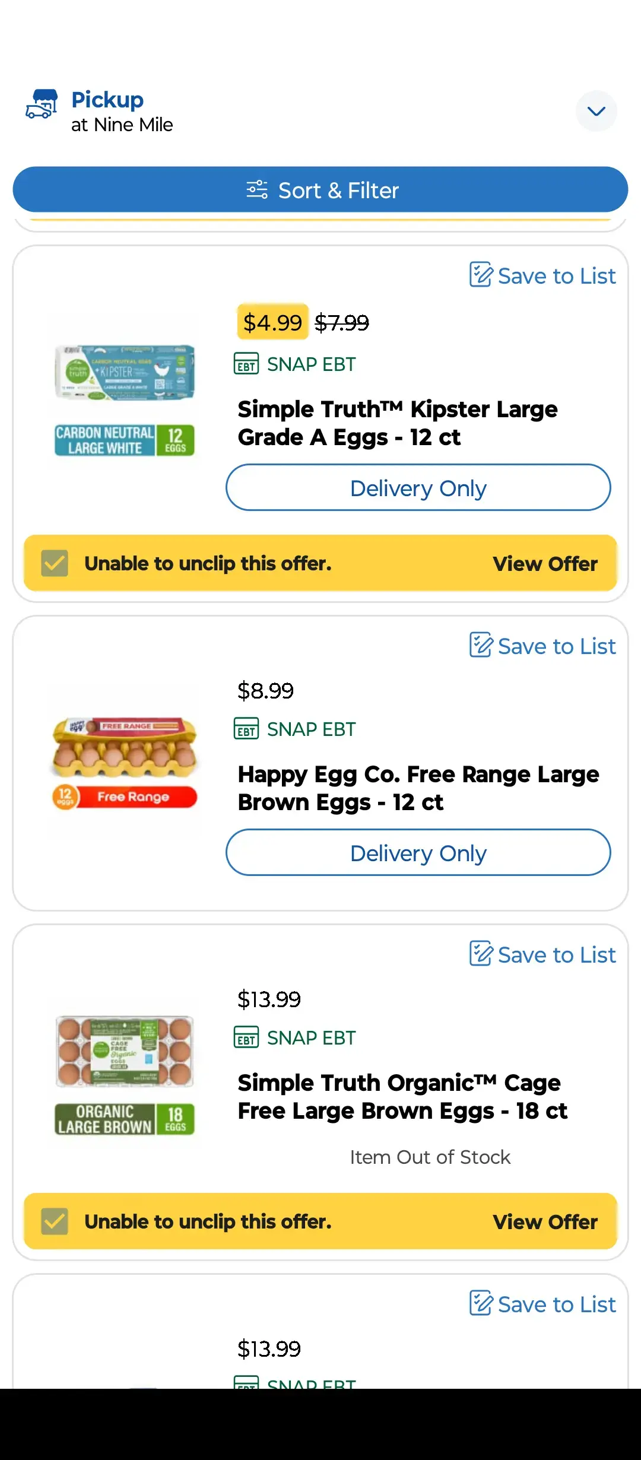Open the Sort & Filter options

[320, 190]
